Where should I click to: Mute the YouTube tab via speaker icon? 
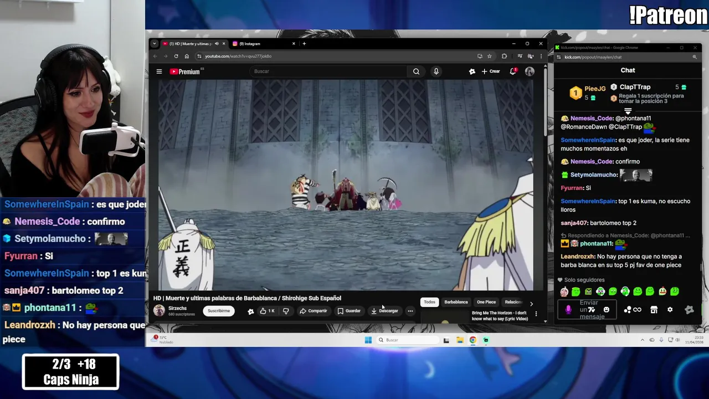click(x=217, y=44)
